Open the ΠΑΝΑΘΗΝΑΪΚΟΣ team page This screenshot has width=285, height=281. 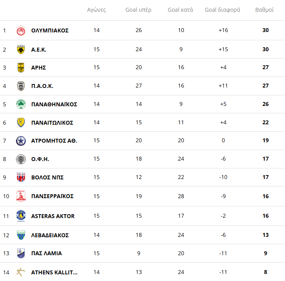tap(54, 104)
